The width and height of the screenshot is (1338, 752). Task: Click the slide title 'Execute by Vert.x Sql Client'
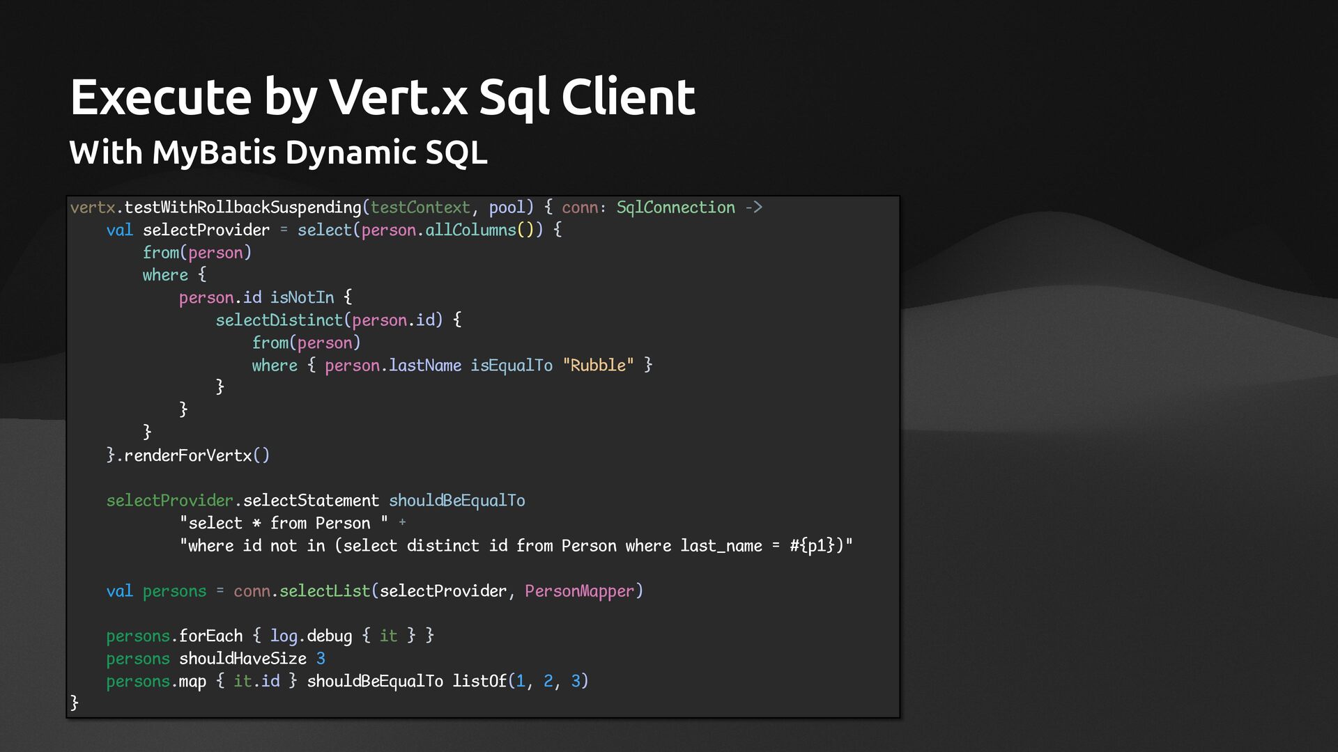(x=382, y=97)
